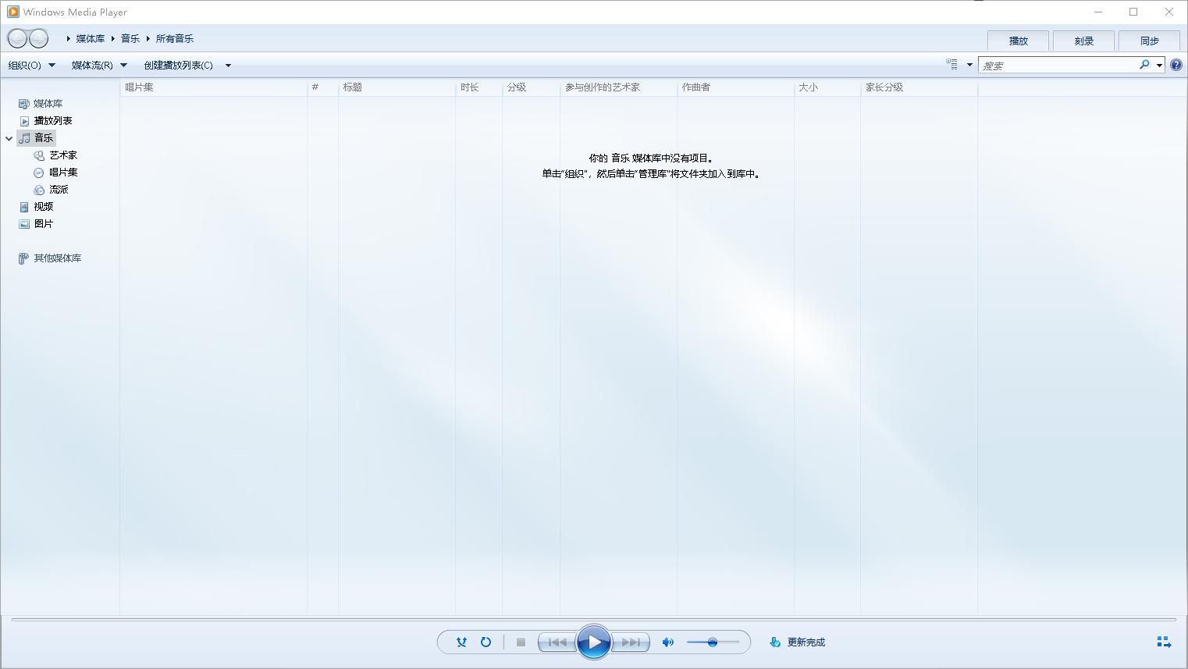Open the 同步 tab
The image size is (1188, 669).
[1149, 41]
